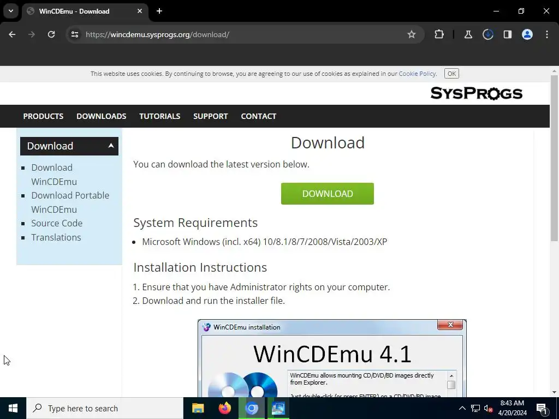Open the DOWNLOADS menu
Screen dimensions: 559x419
pyautogui.click(x=101, y=116)
